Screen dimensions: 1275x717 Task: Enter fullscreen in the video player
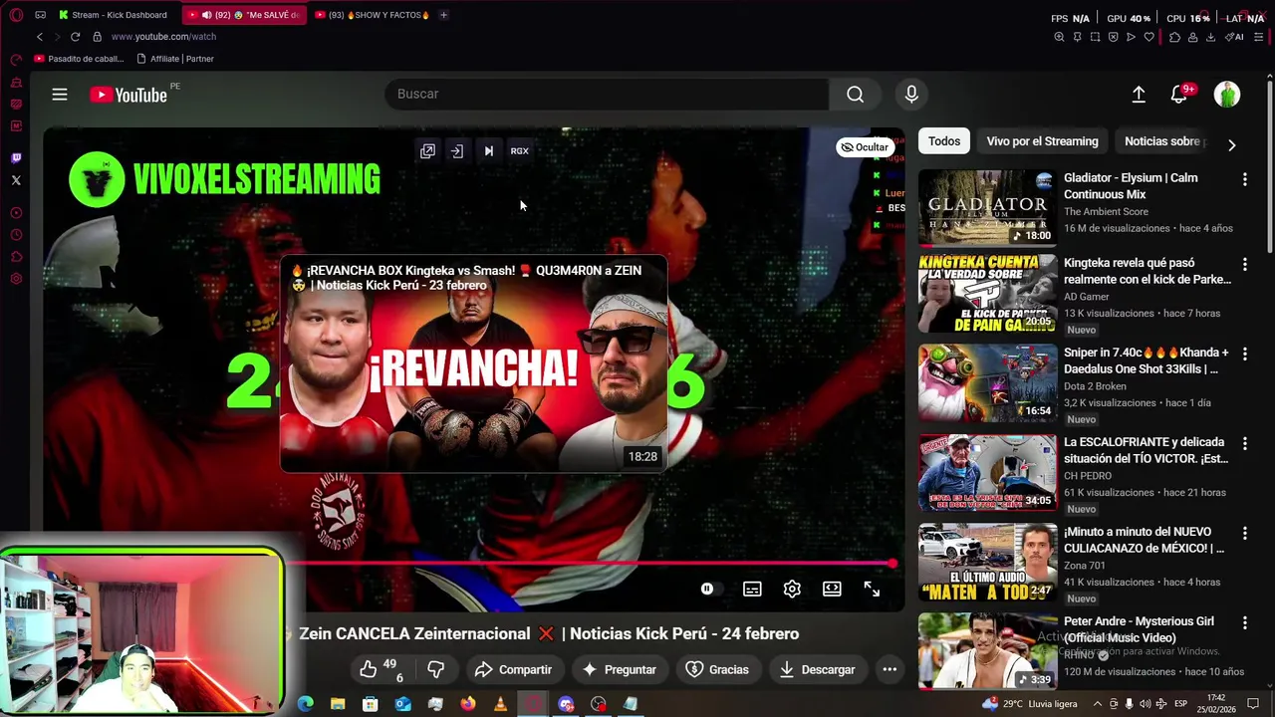(x=872, y=590)
